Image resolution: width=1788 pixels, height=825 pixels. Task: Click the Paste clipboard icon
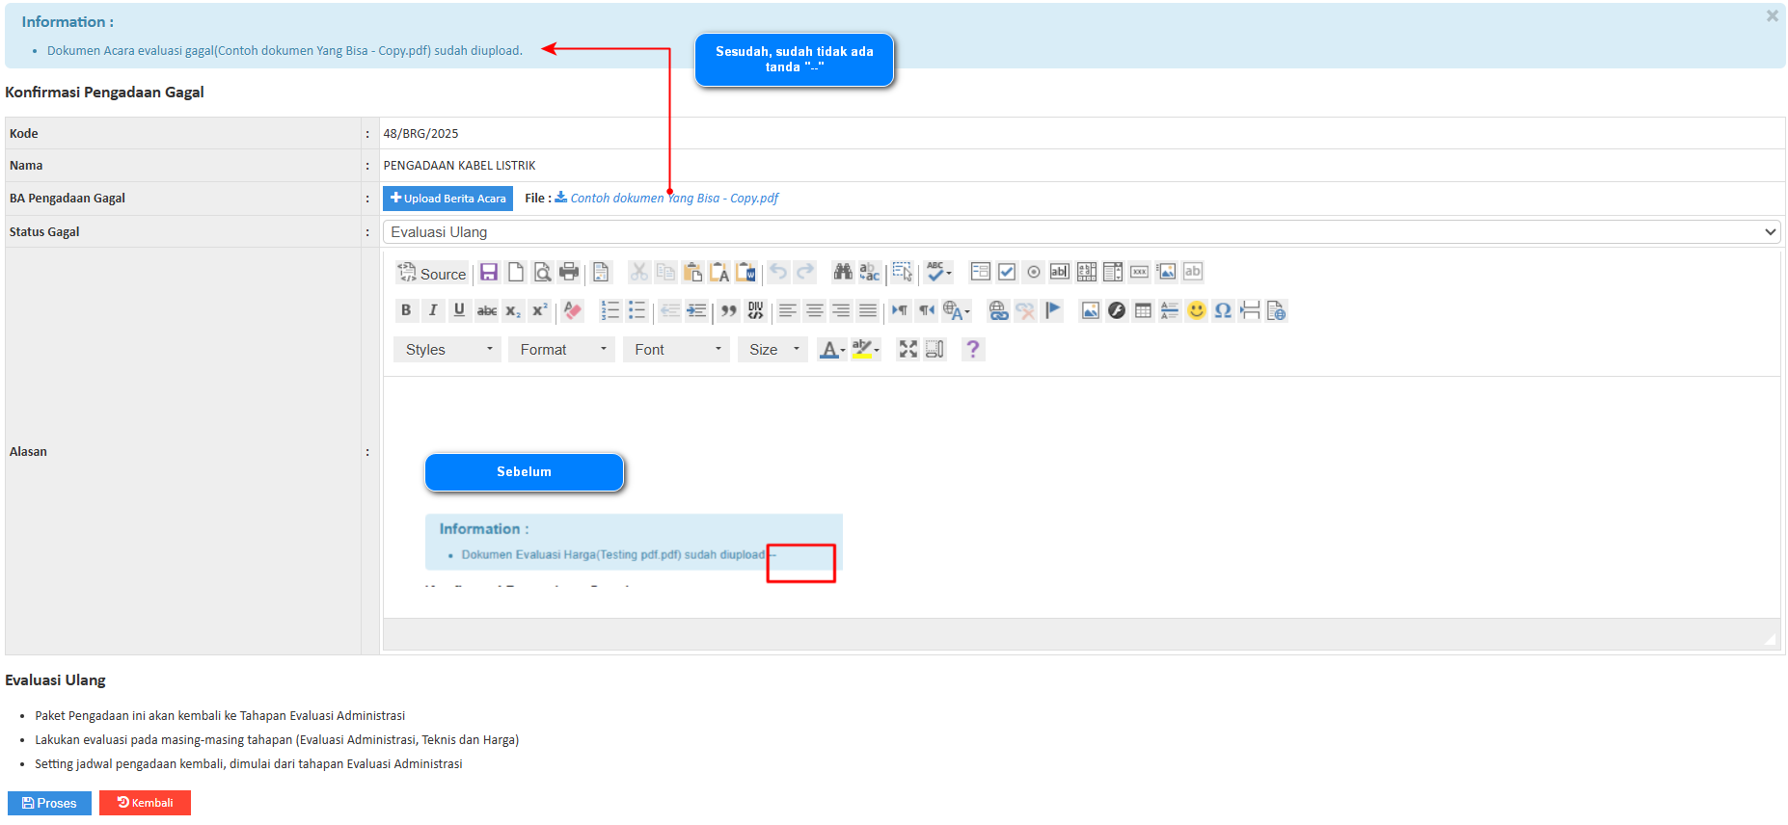(692, 273)
